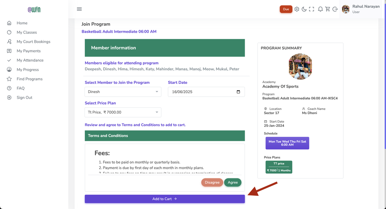The width and height of the screenshot is (386, 209).
Task: Expand the Select Member dropdown showing Dinesh
Action: [123, 92]
